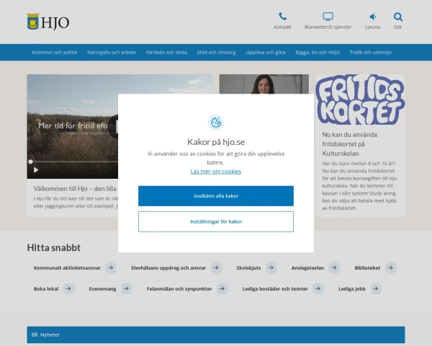
Task: Open Kommun och politik menu
Action: tap(55, 52)
